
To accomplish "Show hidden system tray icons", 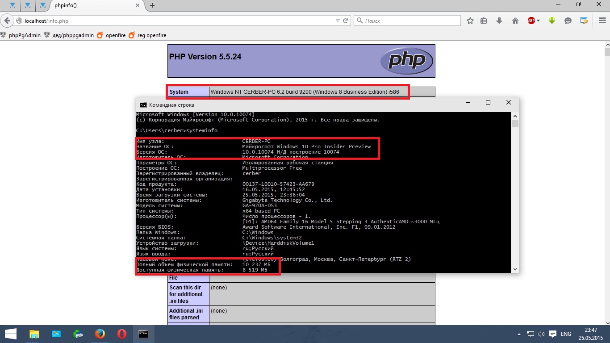I will tap(519, 334).
